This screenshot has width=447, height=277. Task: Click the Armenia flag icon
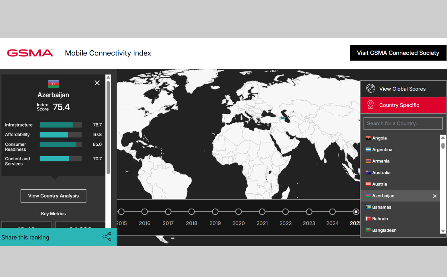tap(368, 161)
